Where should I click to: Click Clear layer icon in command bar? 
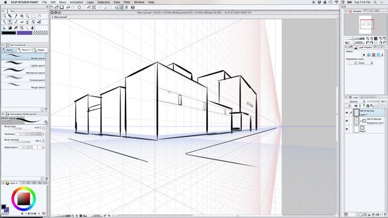[79, 7]
